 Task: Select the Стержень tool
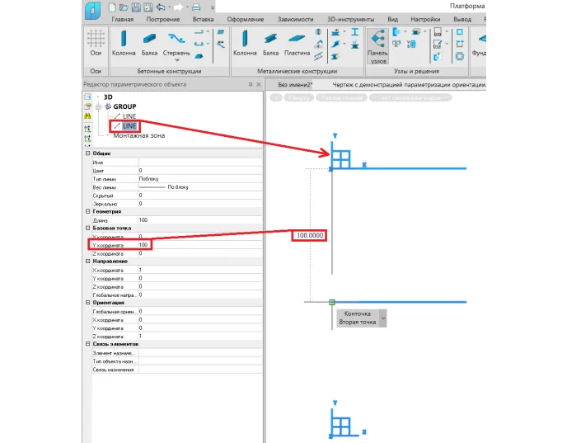(x=176, y=44)
